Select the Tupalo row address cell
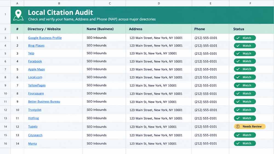 [158, 127]
